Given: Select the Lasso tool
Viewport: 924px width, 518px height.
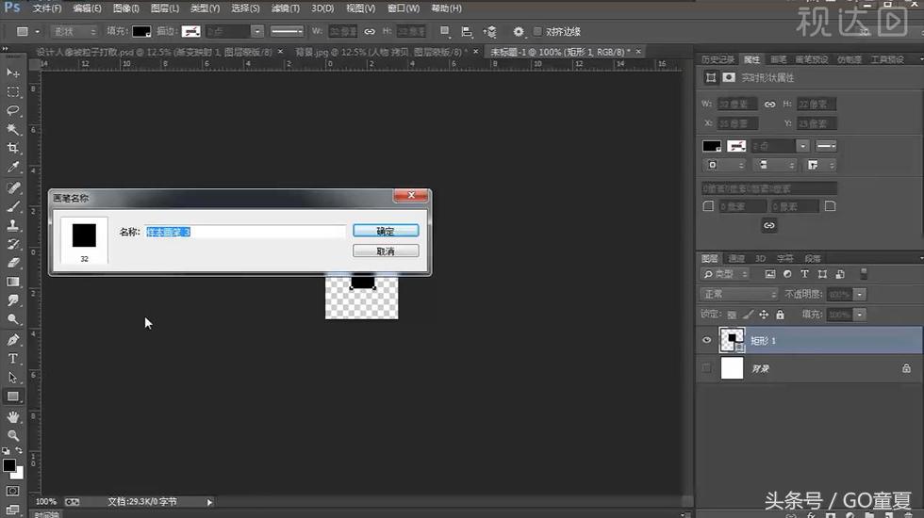Looking at the screenshot, I should 13,110.
